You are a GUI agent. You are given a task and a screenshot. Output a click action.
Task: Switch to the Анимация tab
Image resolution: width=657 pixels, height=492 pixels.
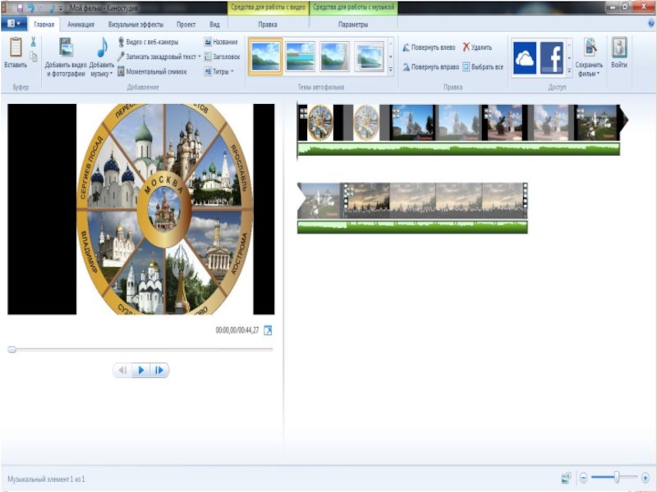point(80,25)
